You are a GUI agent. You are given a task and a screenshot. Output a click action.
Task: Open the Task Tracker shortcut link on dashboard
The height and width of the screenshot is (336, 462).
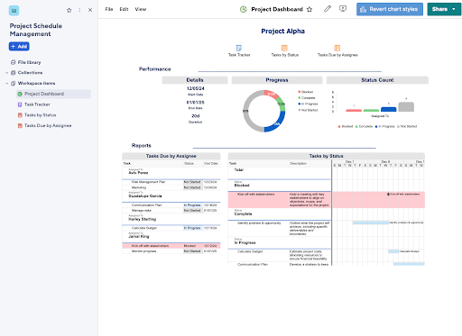[x=239, y=55]
